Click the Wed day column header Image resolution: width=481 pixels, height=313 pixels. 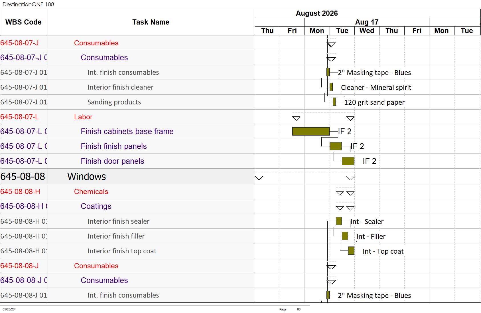(367, 31)
